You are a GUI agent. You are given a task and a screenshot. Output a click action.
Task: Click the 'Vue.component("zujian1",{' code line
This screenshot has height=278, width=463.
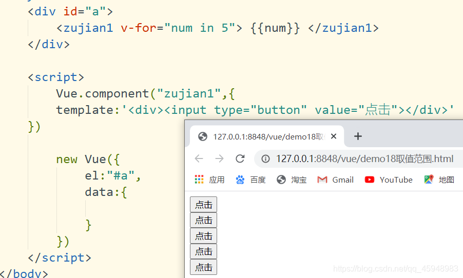tap(145, 93)
